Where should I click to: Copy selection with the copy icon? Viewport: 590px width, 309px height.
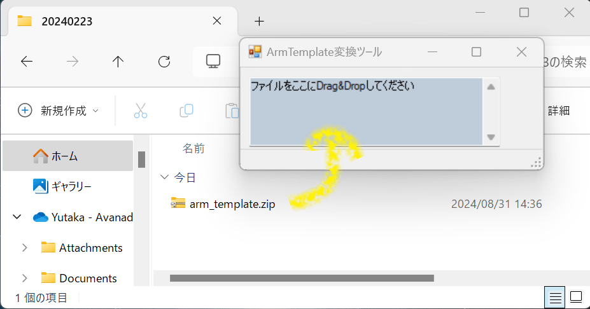click(186, 111)
